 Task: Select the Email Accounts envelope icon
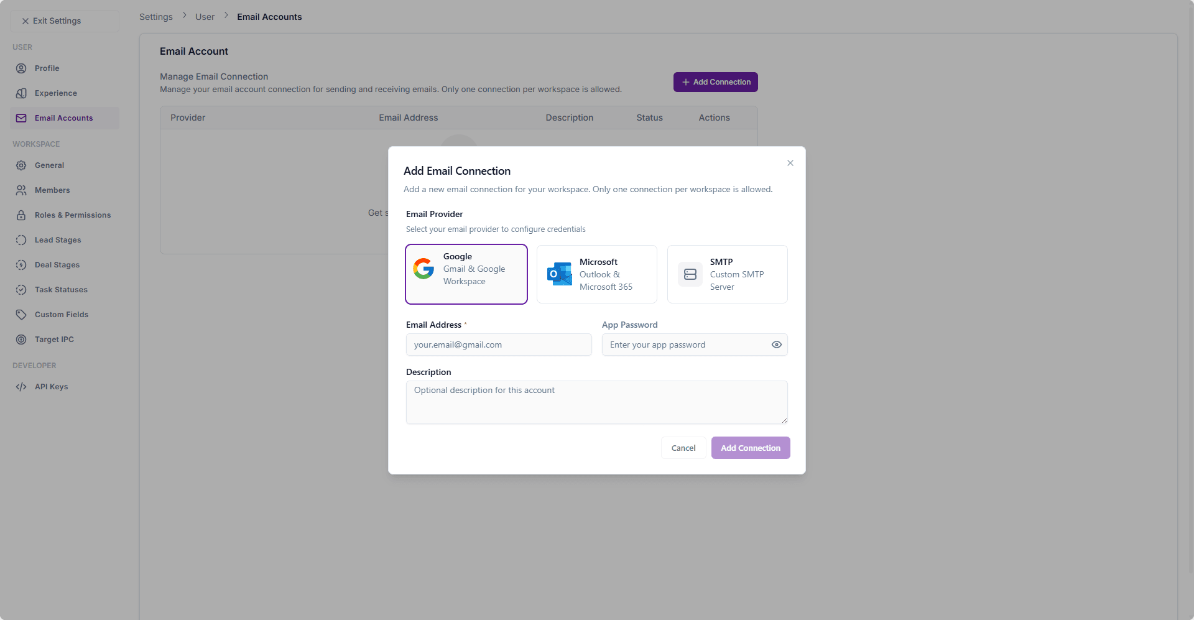point(21,118)
